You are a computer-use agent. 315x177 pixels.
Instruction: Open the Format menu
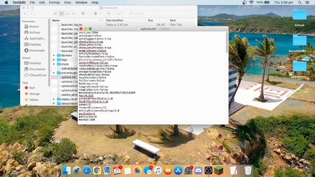pos(54,2)
